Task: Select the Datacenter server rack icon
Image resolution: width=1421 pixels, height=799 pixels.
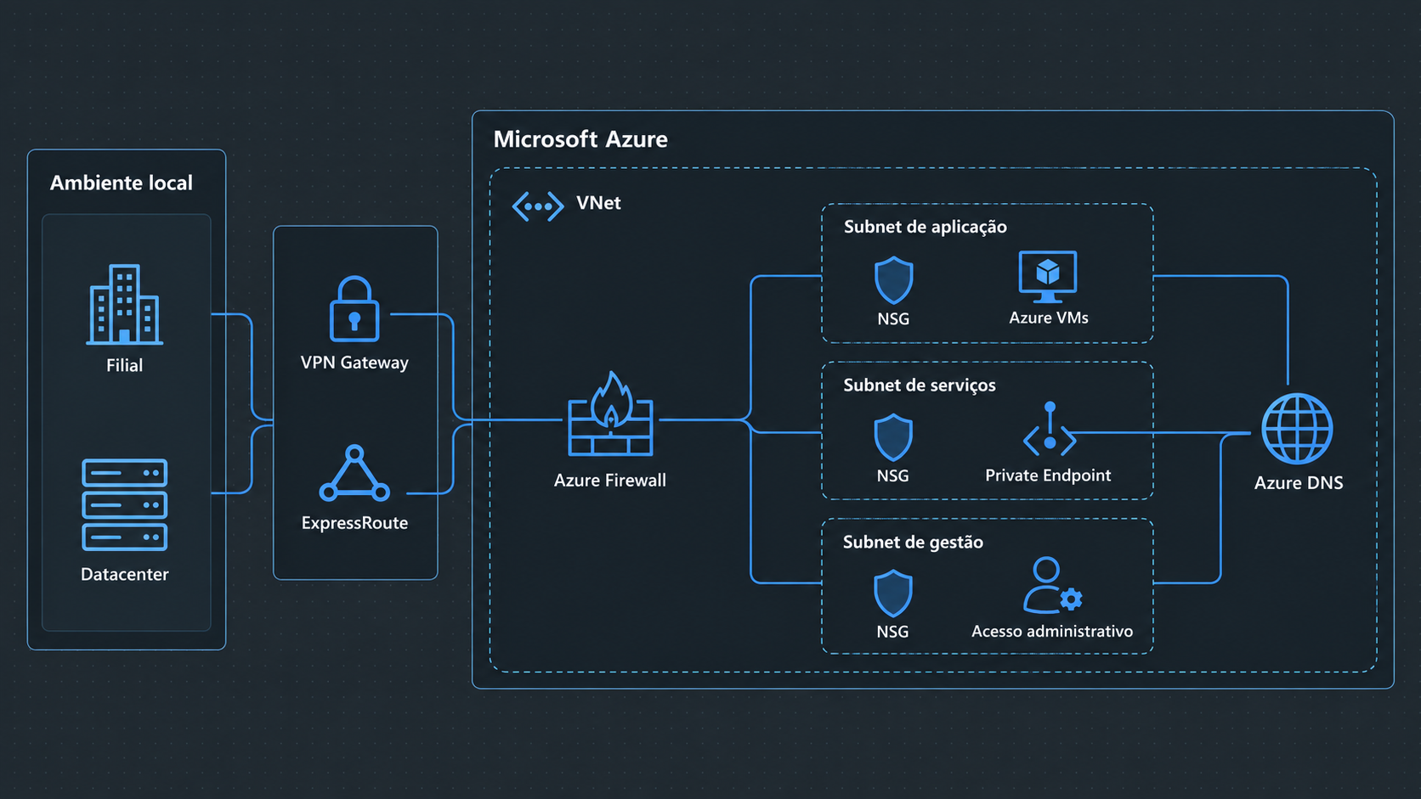Action: coord(124,504)
